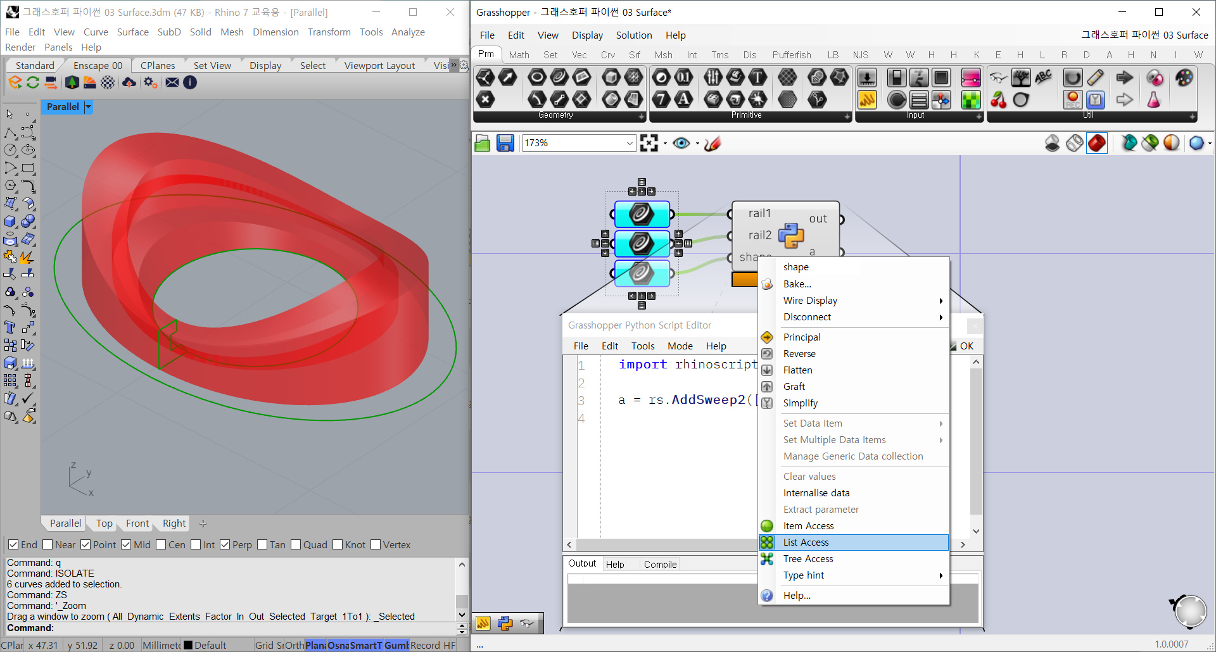Enable Cen object snap
Viewport: 1216px width, 652px height.
(x=161, y=544)
